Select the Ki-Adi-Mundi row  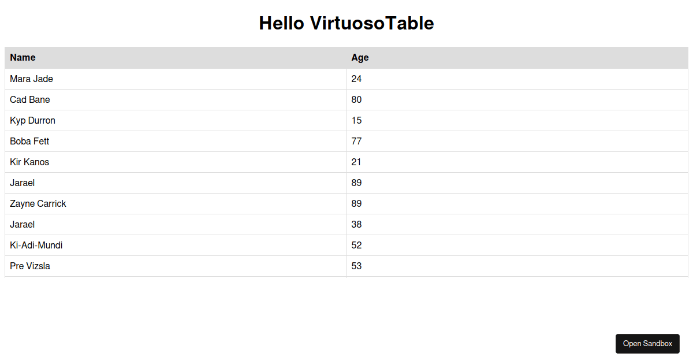click(173, 245)
